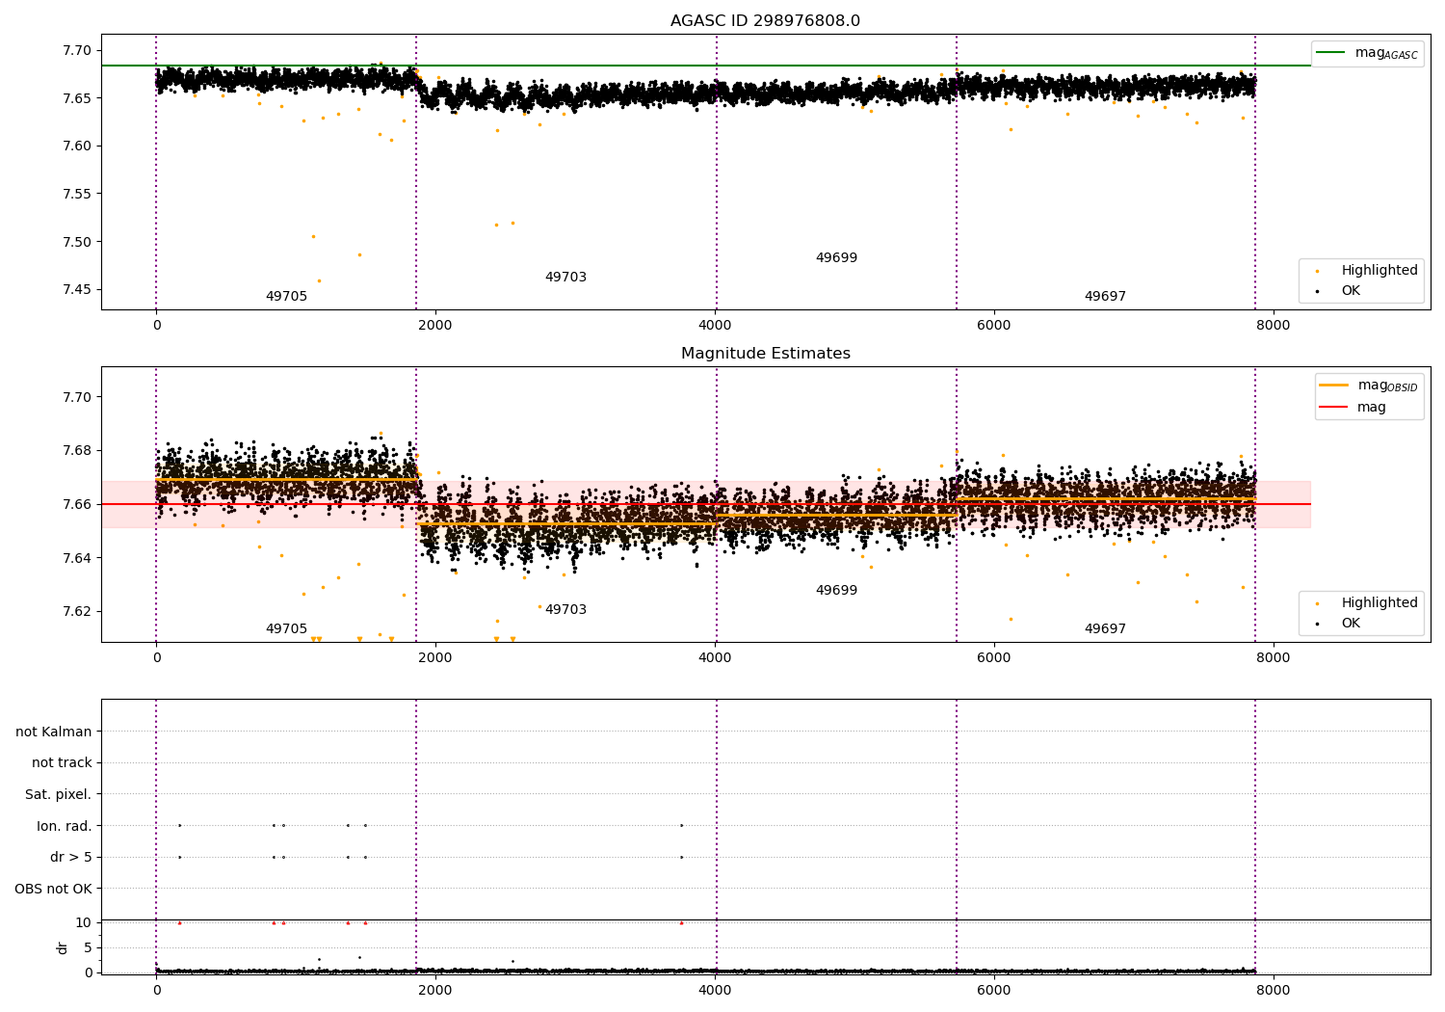Click the 'dr' axis label
This screenshot has width=1445, height=1012.
tap(63, 947)
